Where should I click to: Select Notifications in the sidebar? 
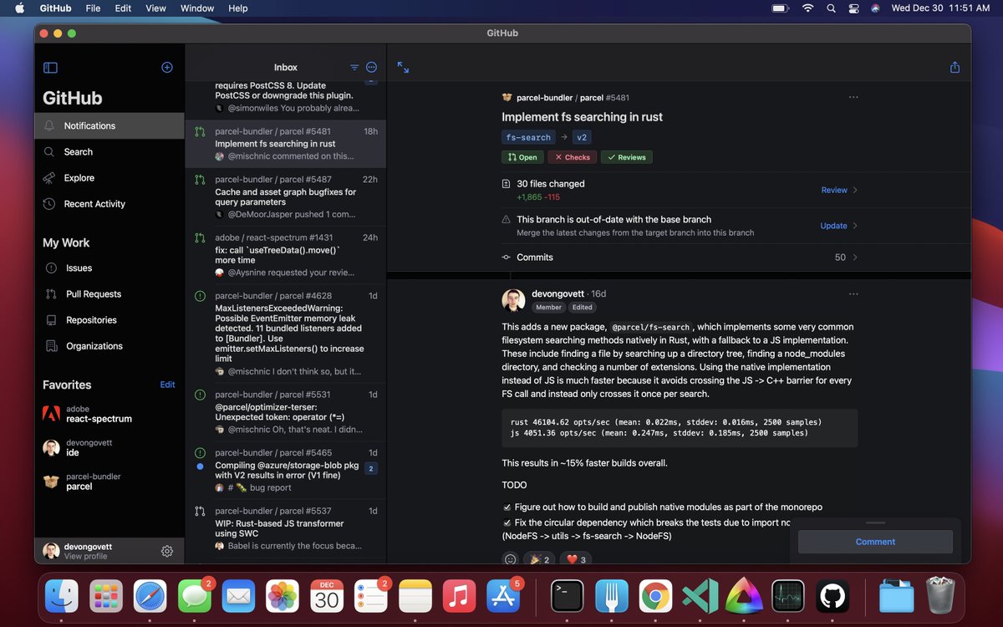(109, 125)
